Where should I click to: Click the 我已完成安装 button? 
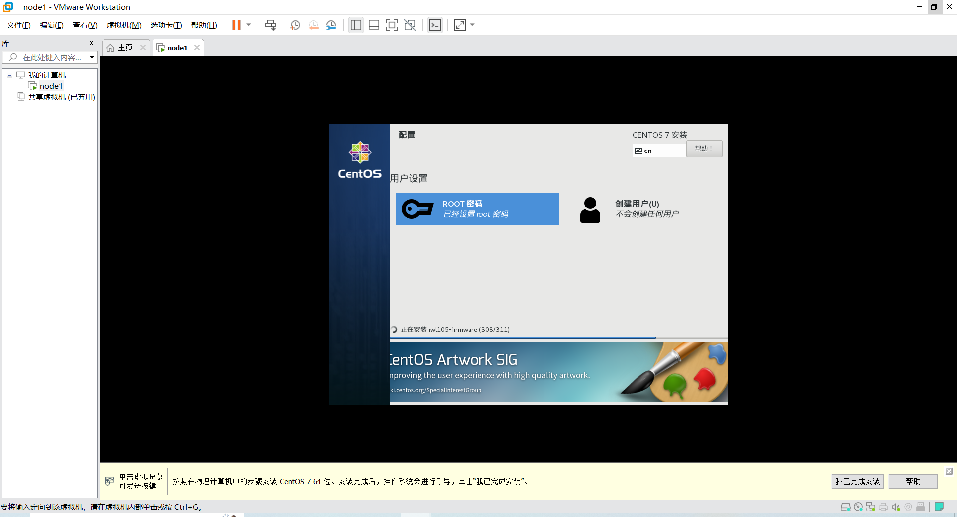857,481
